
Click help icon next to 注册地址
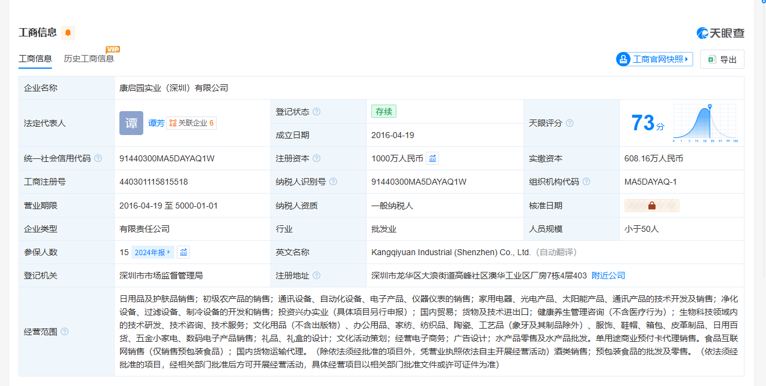(x=316, y=275)
